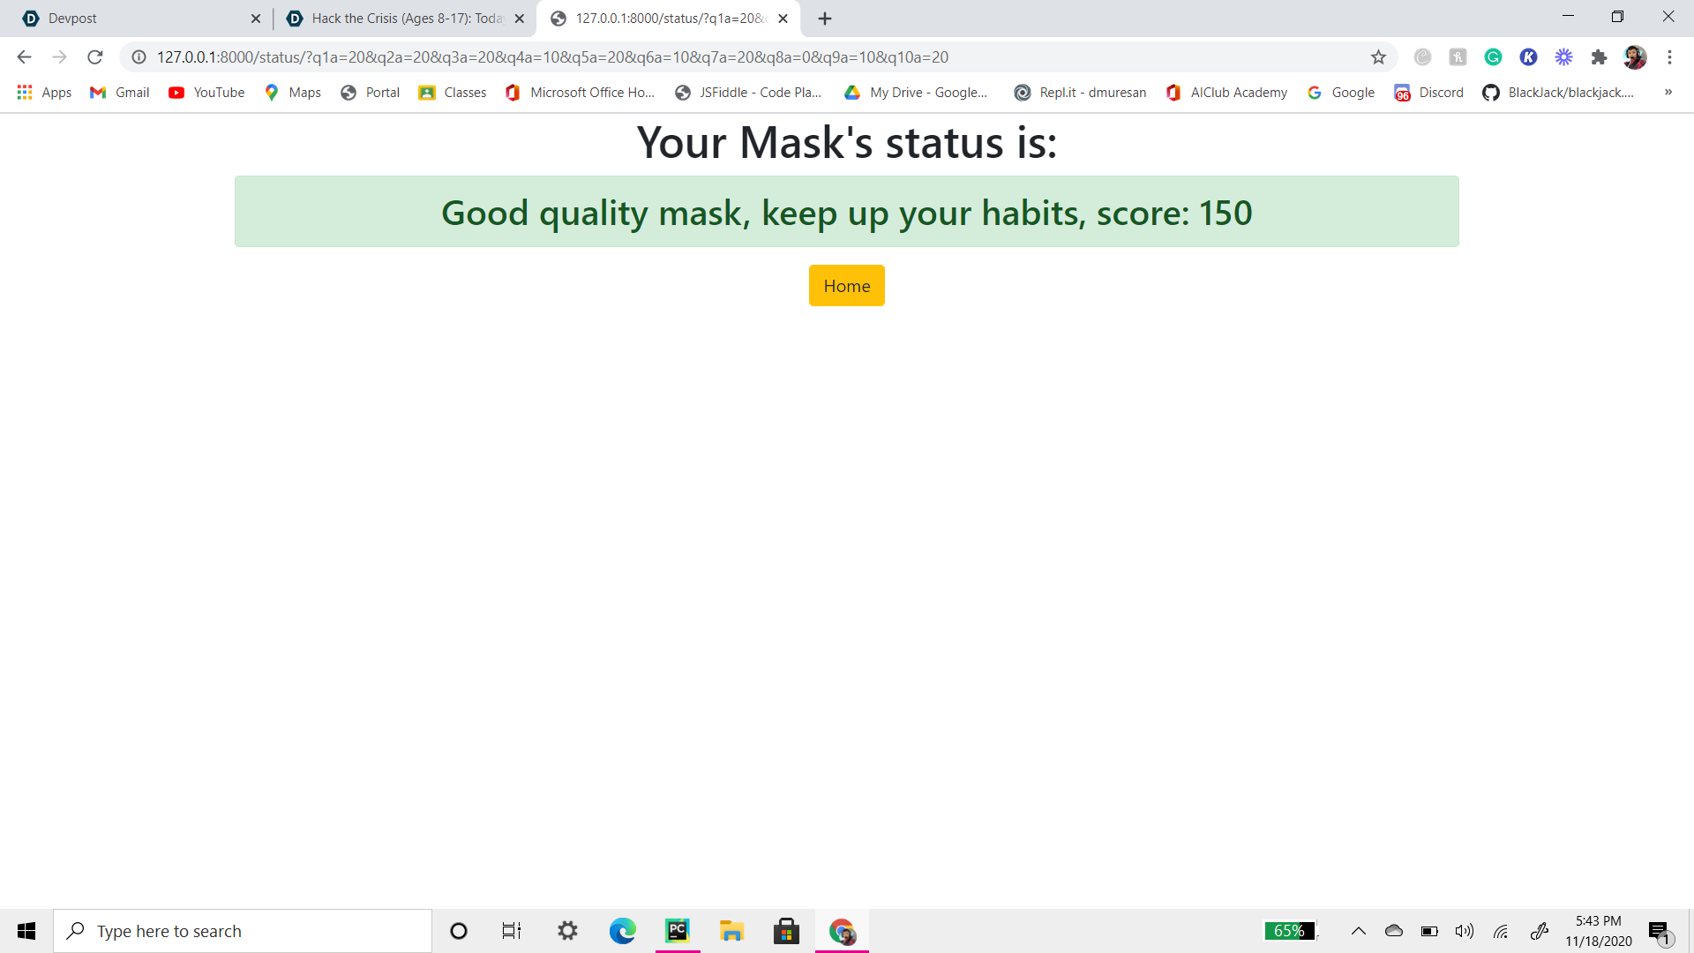Go back to previous page

24,57
